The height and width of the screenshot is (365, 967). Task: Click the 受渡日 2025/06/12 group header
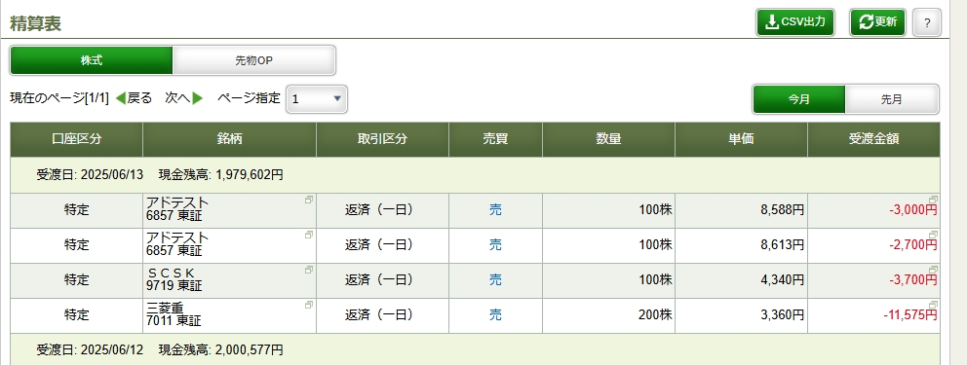(x=475, y=349)
